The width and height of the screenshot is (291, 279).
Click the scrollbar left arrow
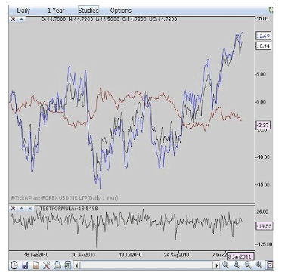click(77, 265)
